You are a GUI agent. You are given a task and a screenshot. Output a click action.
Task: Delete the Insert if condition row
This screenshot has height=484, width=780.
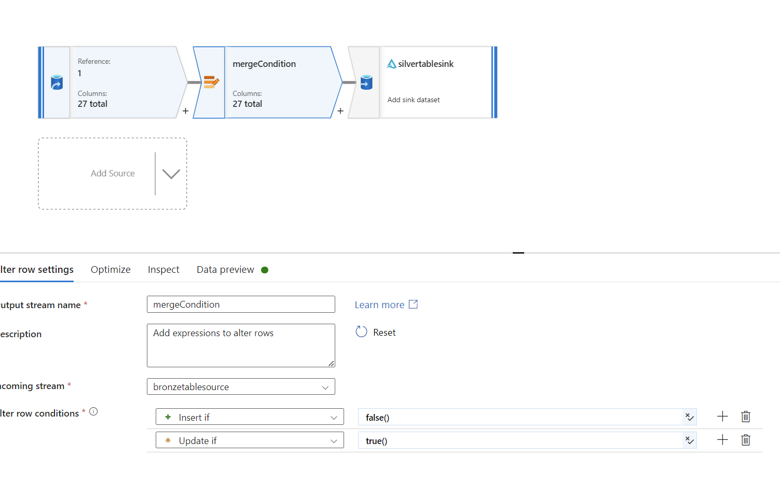[x=746, y=417]
